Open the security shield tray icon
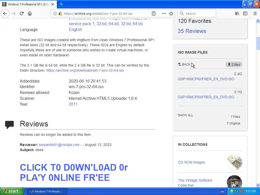The width and height of the screenshot is (260, 195). tap(232, 191)
